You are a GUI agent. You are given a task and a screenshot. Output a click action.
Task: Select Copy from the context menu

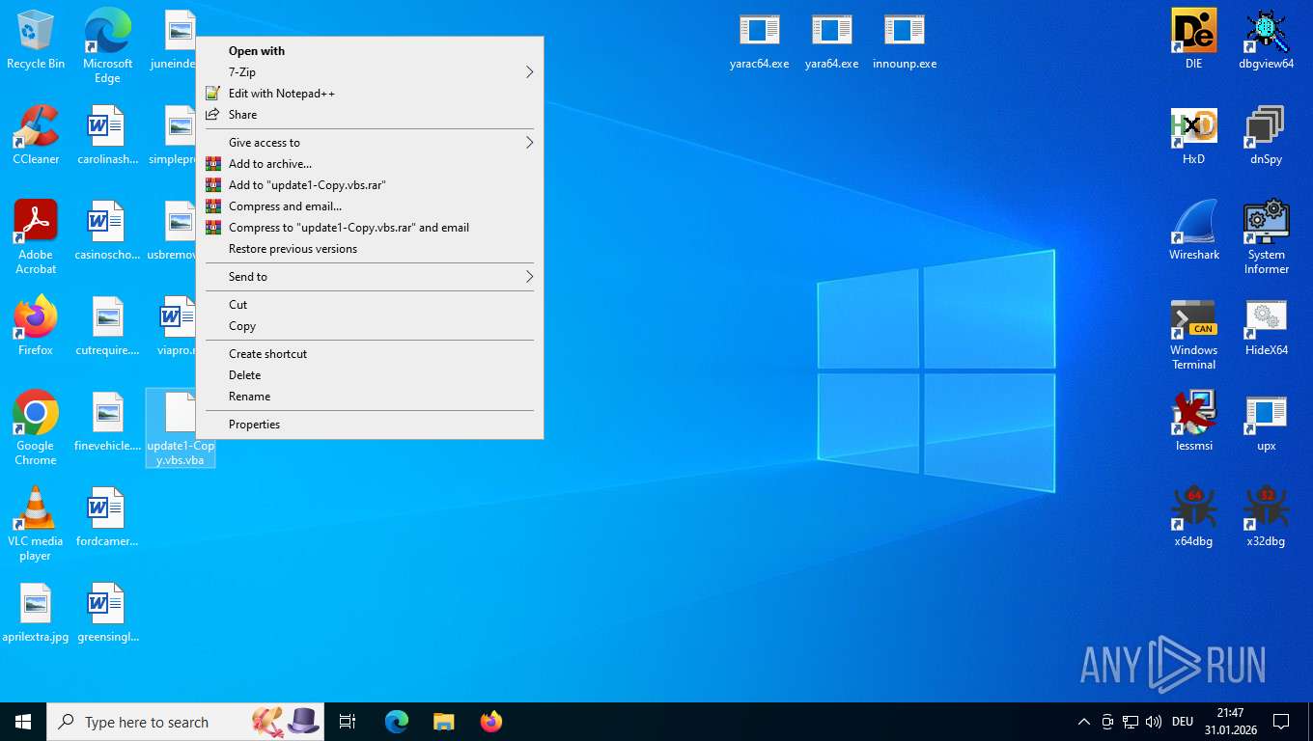(370, 326)
